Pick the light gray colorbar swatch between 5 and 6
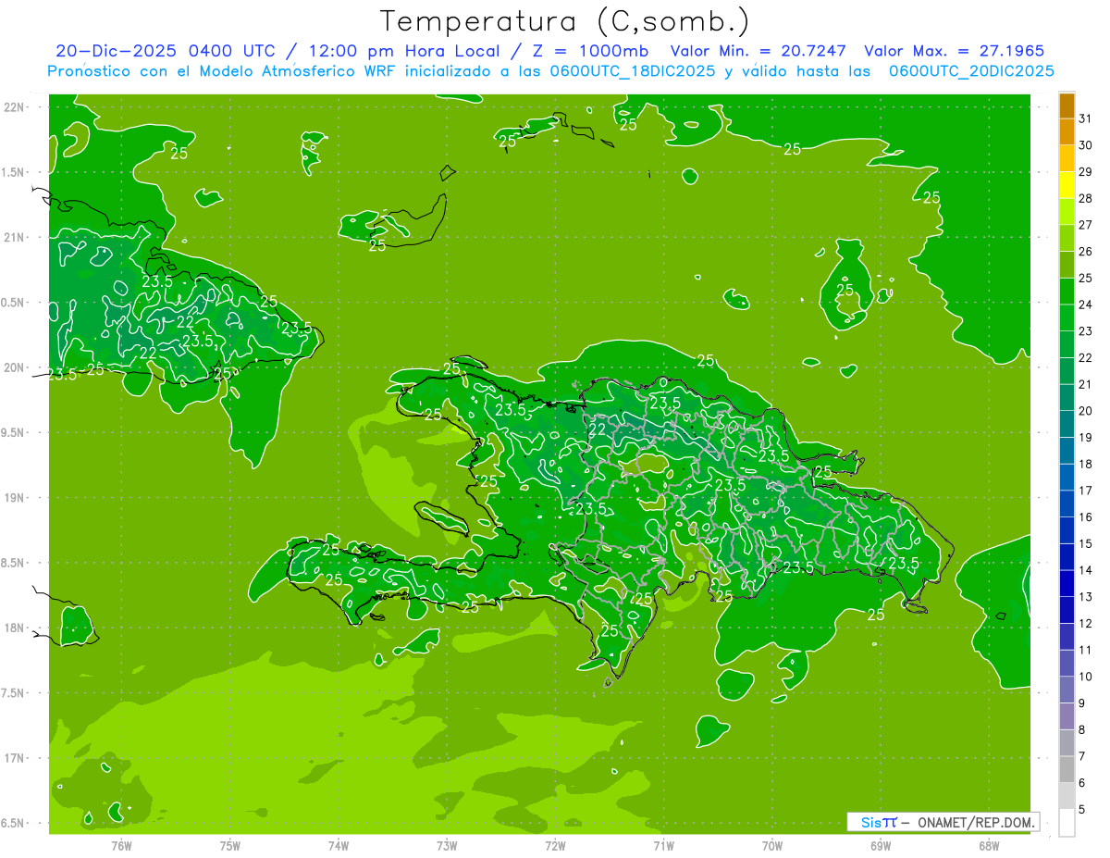The image size is (1110, 858). pyautogui.click(x=1067, y=797)
